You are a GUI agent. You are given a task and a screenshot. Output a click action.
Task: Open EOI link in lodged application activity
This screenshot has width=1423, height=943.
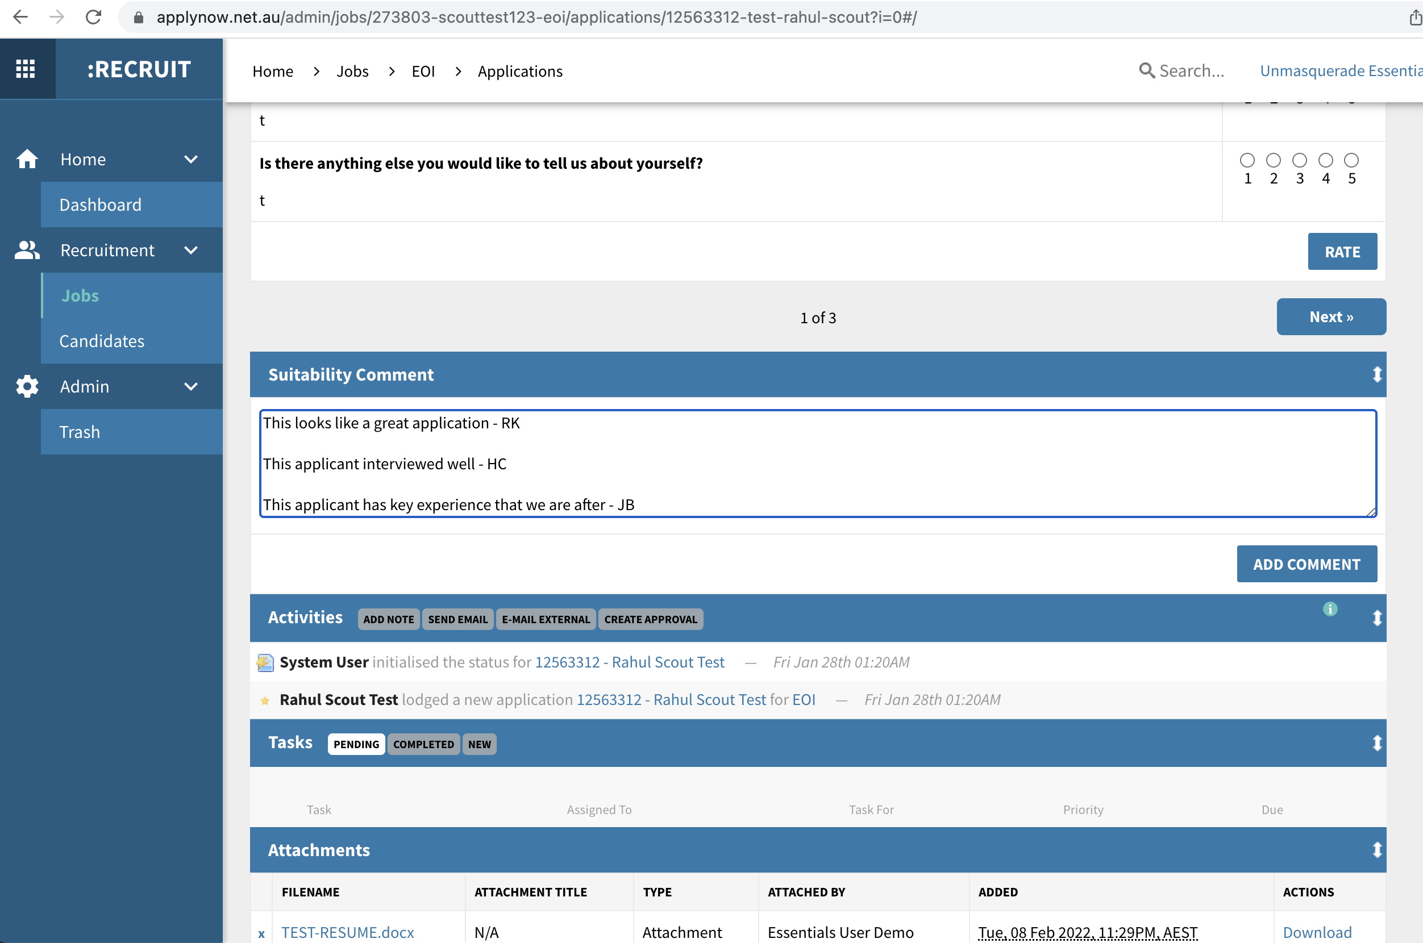[x=804, y=699]
